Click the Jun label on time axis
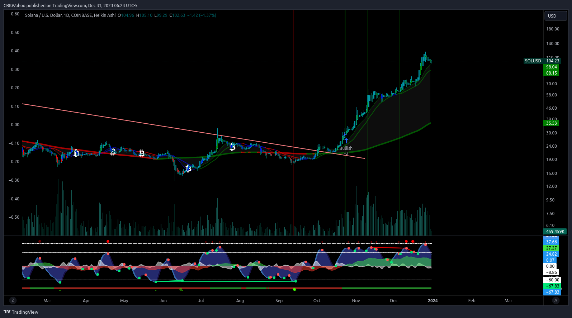This screenshot has width=572, height=318. tap(163, 301)
